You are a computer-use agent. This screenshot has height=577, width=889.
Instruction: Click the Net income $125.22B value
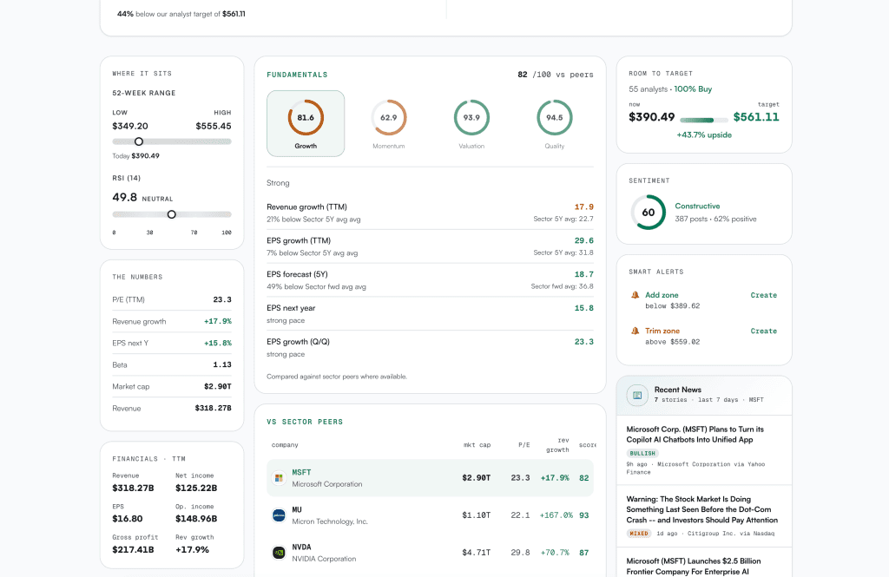click(196, 488)
